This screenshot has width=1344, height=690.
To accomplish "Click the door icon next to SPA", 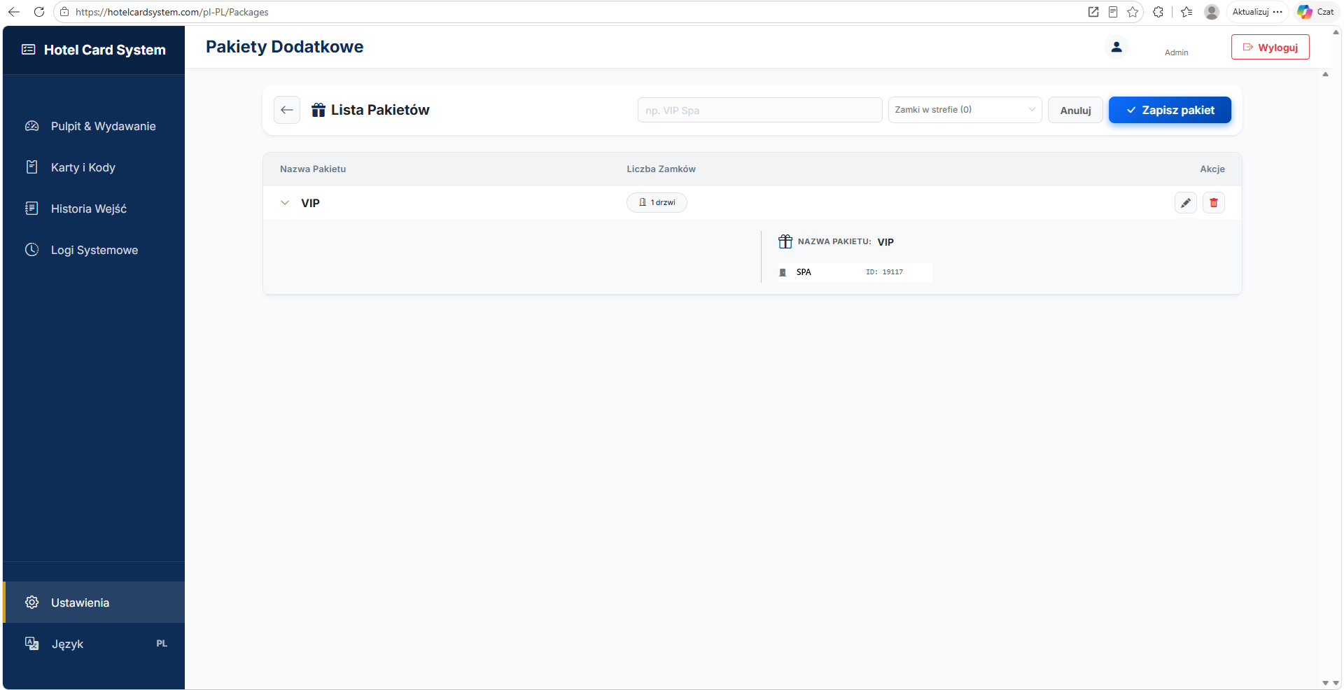I will click(783, 272).
